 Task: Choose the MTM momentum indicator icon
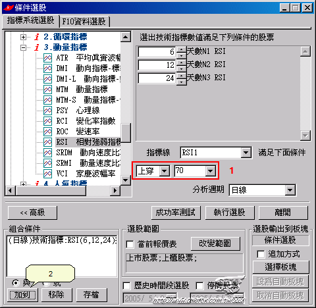point(47,90)
